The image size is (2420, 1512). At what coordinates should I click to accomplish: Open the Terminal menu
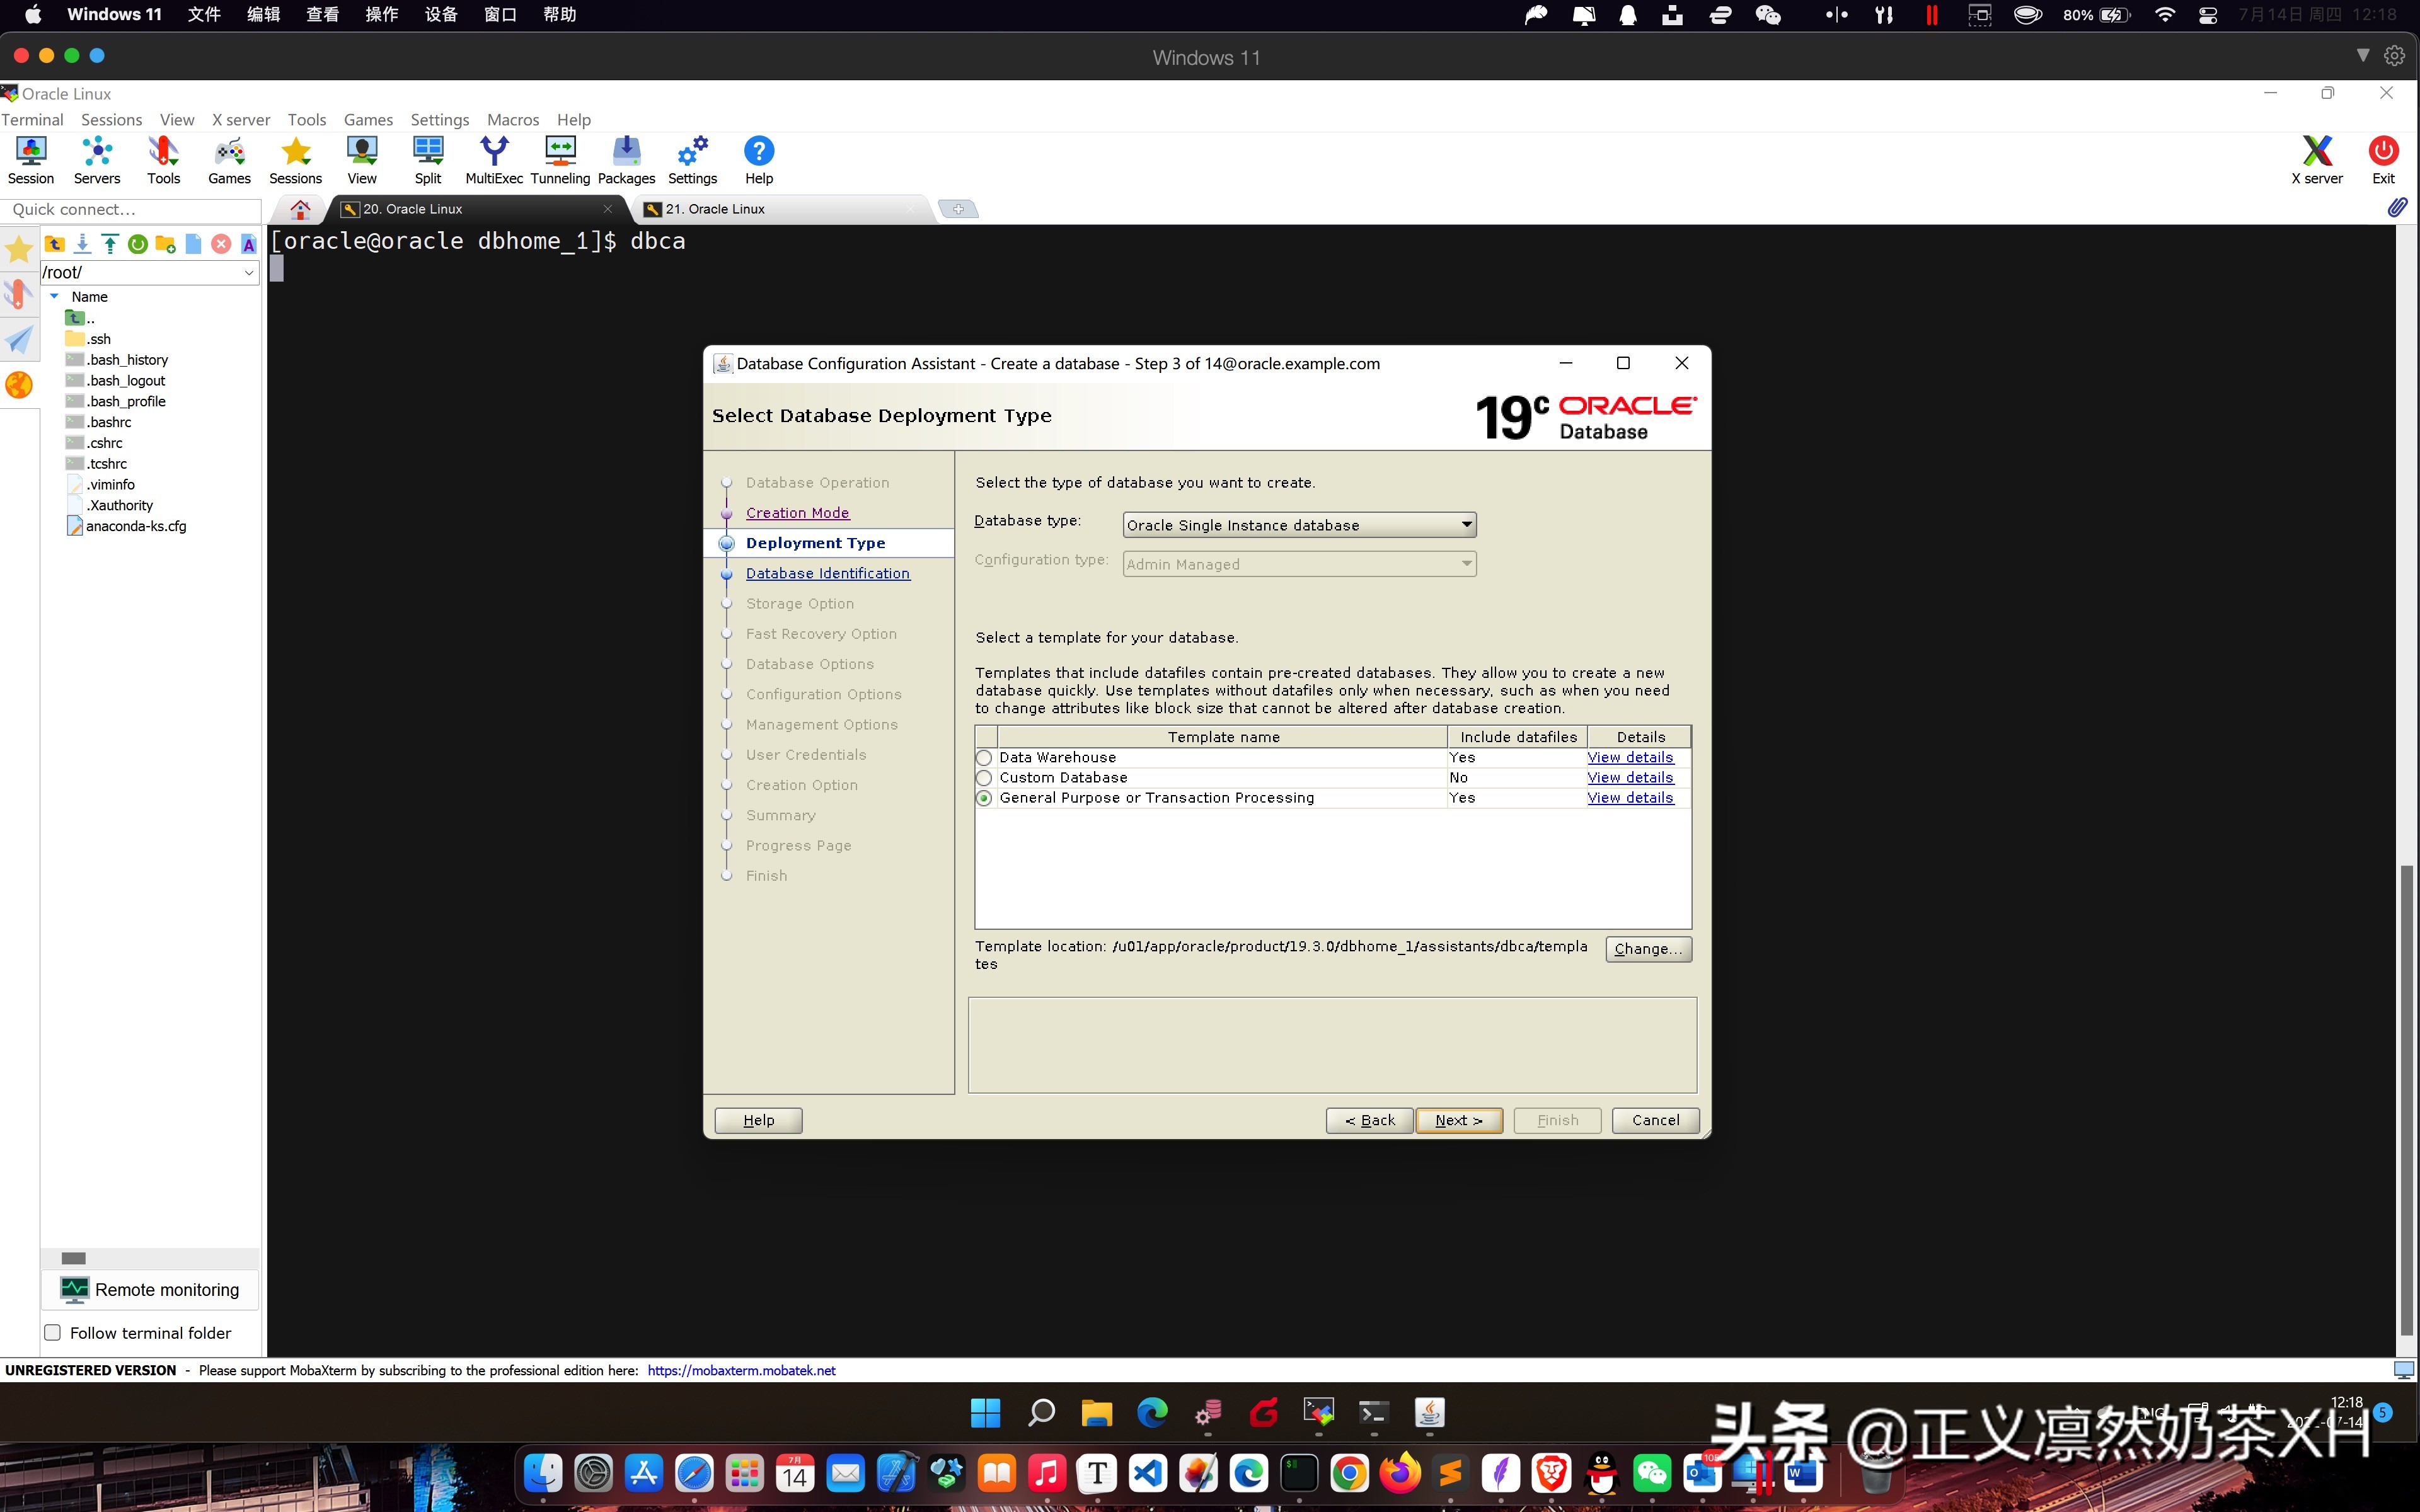(x=33, y=119)
